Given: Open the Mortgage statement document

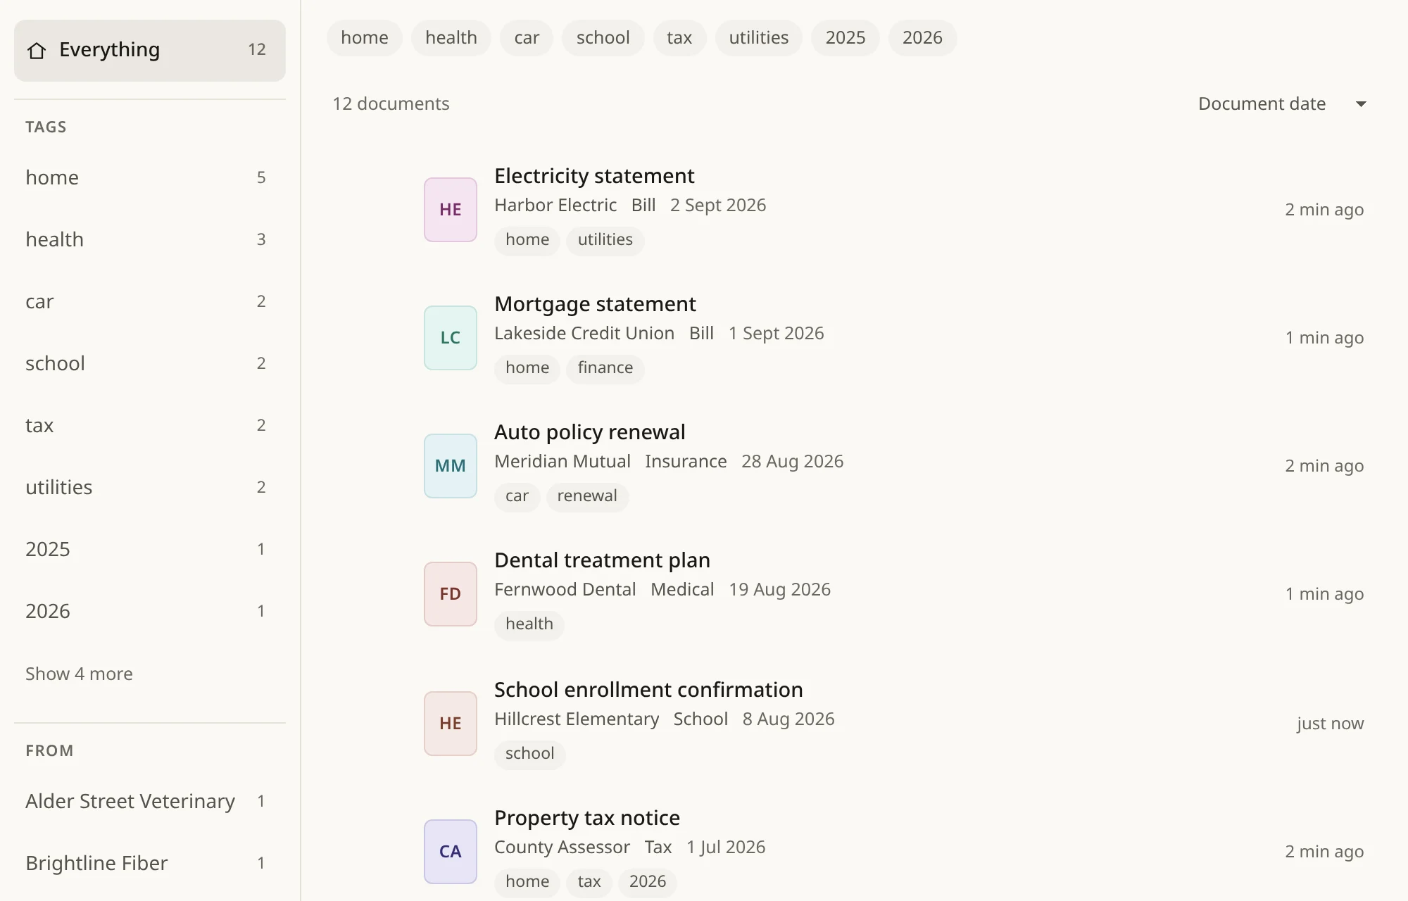Looking at the screenshot, I should [x=595, y=304].
